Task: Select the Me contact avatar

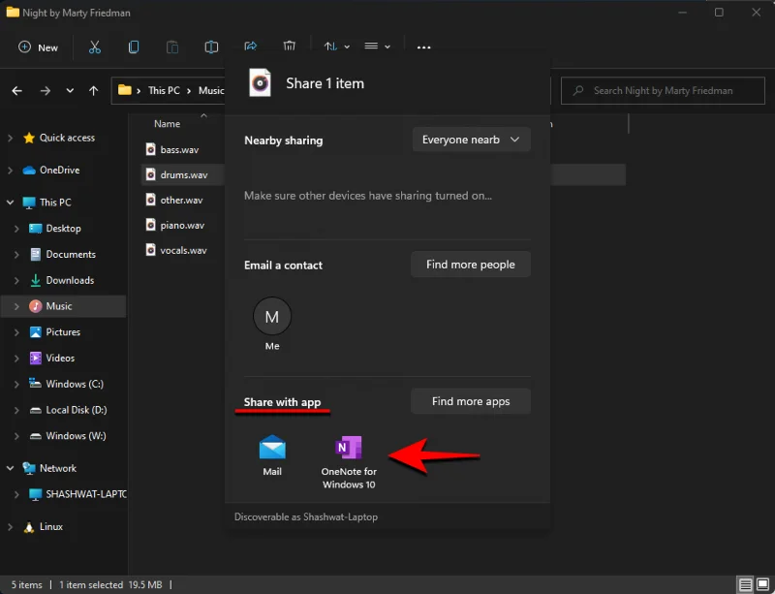Action: tap(271, 316)
